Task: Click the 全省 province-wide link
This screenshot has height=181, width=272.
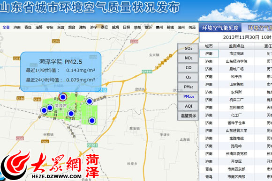Action: point(6,27)
